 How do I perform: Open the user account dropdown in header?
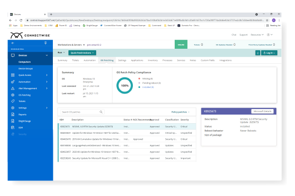point(270,35)
